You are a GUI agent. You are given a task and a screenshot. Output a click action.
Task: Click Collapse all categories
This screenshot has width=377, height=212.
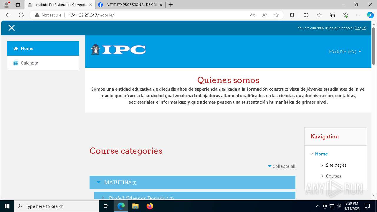pos(281,166)
